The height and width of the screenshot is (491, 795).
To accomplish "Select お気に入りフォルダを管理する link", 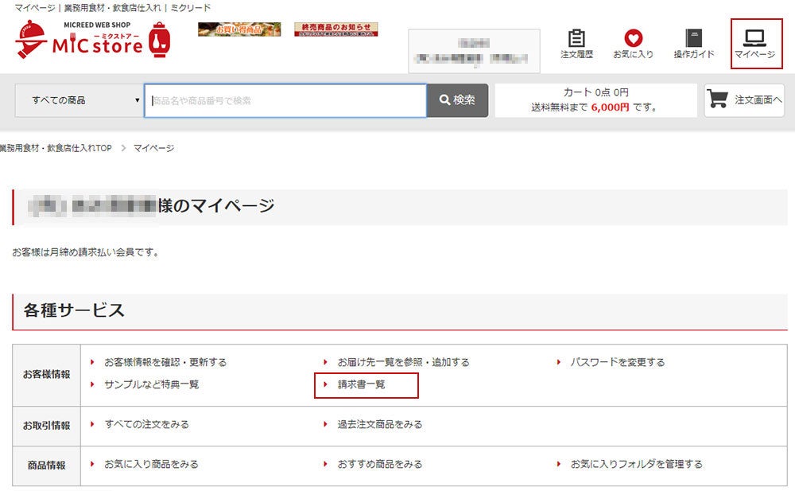I will click(636, 464).
